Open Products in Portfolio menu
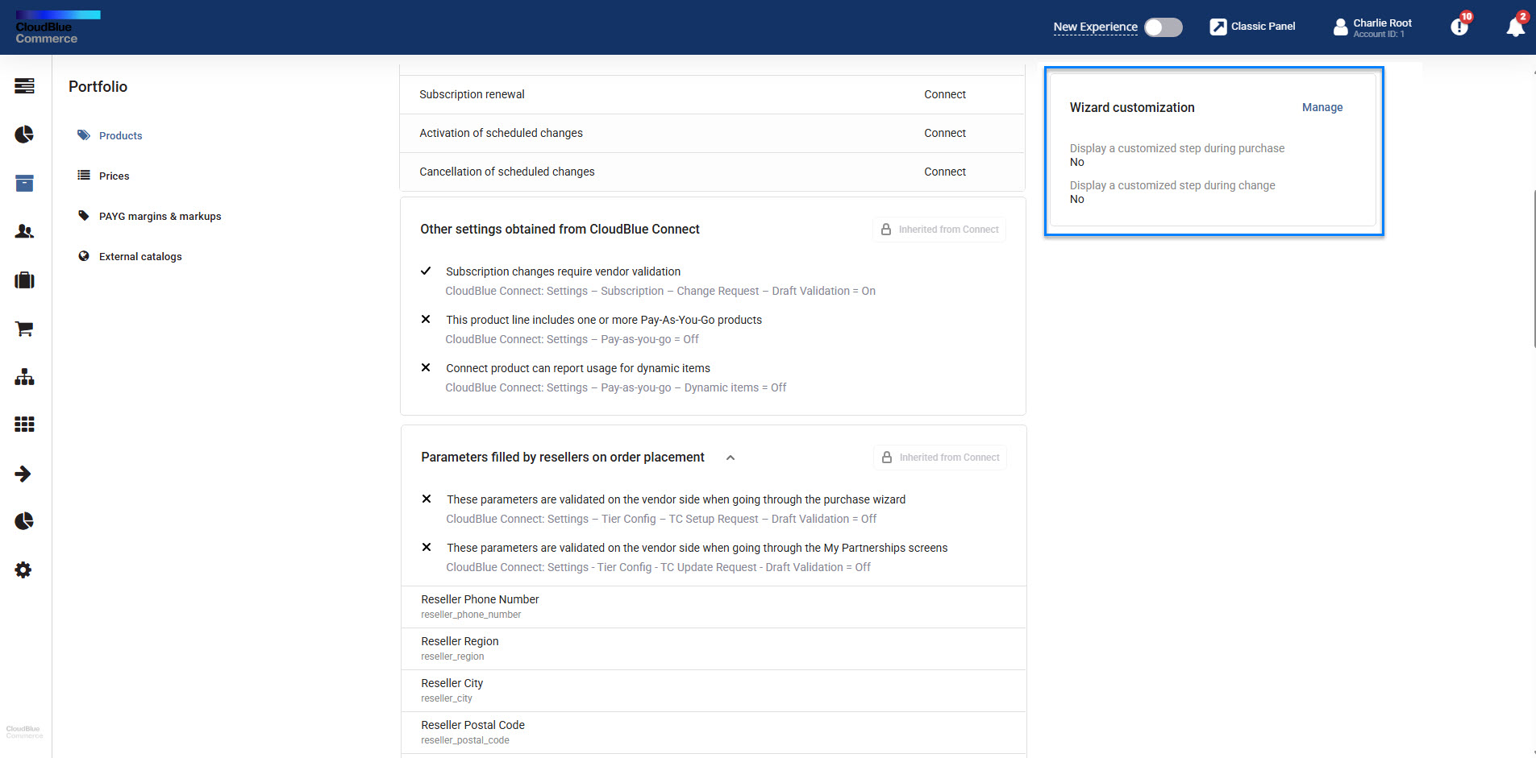Viewport: 1536px width, 758px height. tap(120, 135)
